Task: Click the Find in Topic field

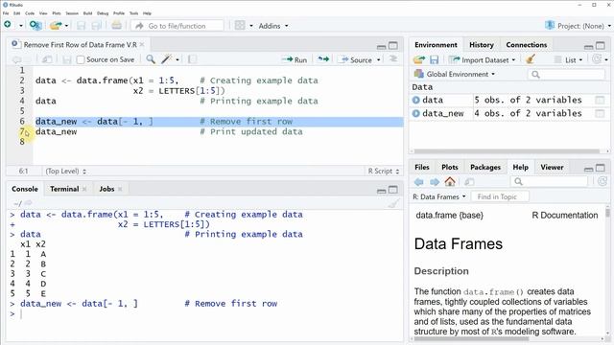Action: coord(500,196)
